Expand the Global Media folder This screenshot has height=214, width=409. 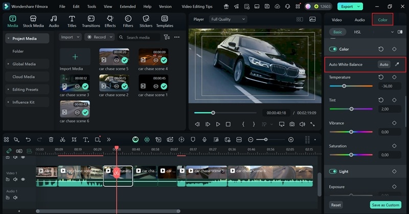(24, 64)
